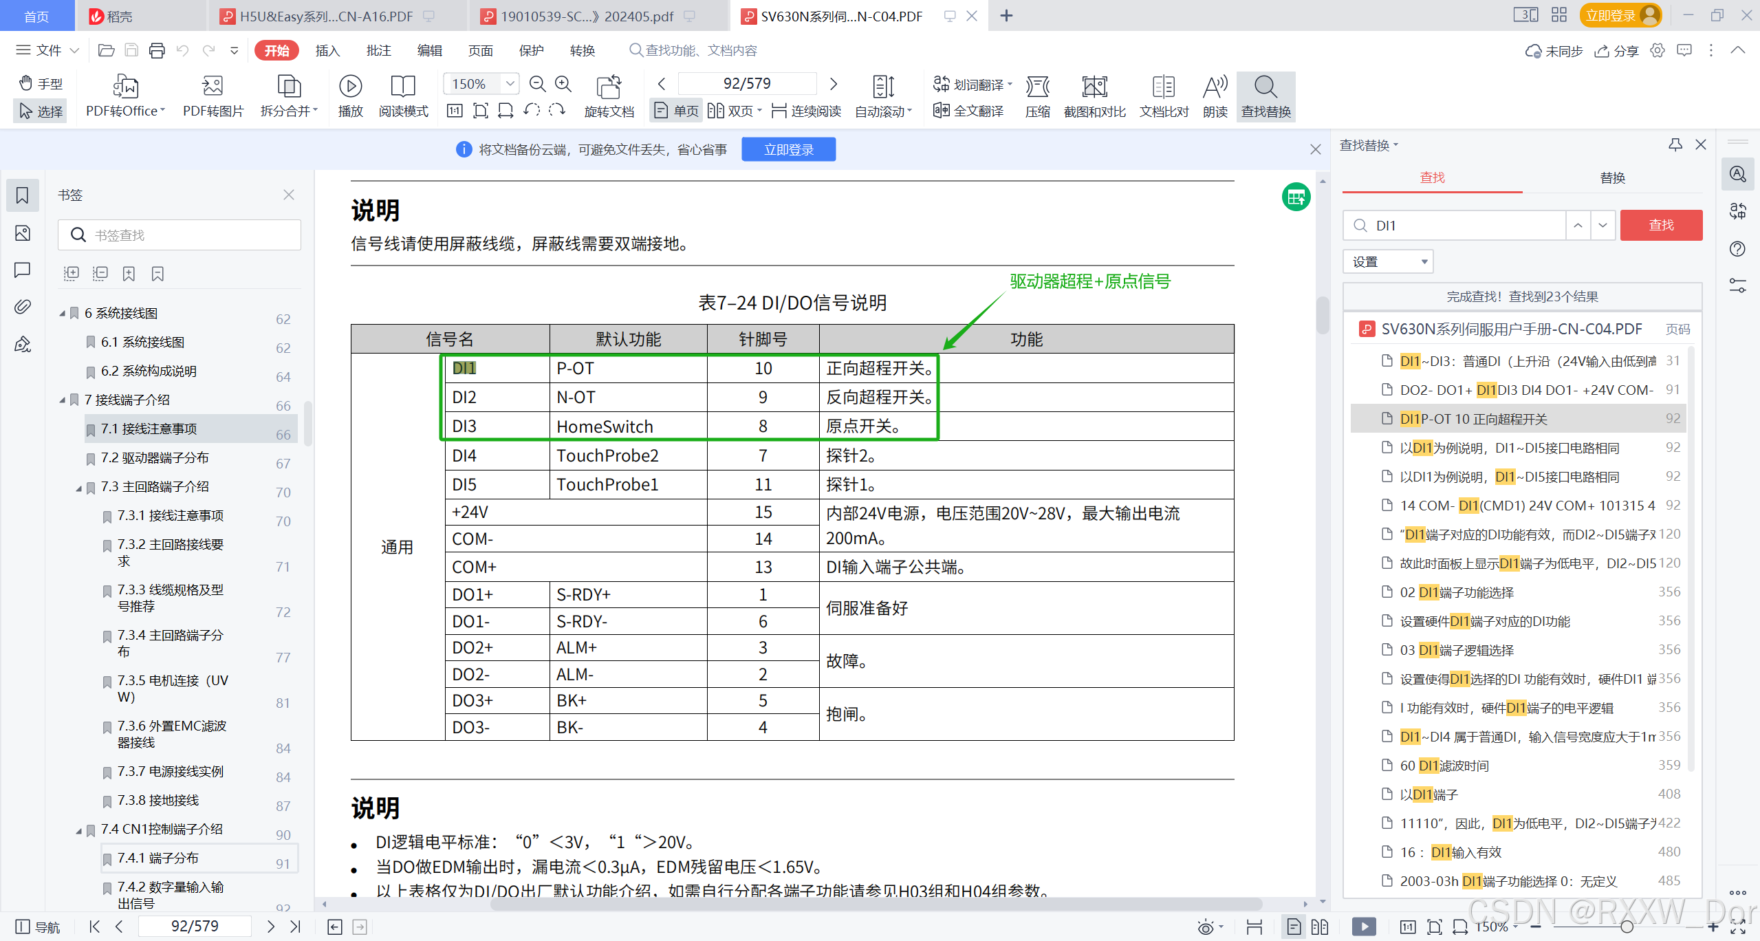
Task: Start the 朗读 read-aloud tool
Action: pyautogui.click(x=1215, y=87)
